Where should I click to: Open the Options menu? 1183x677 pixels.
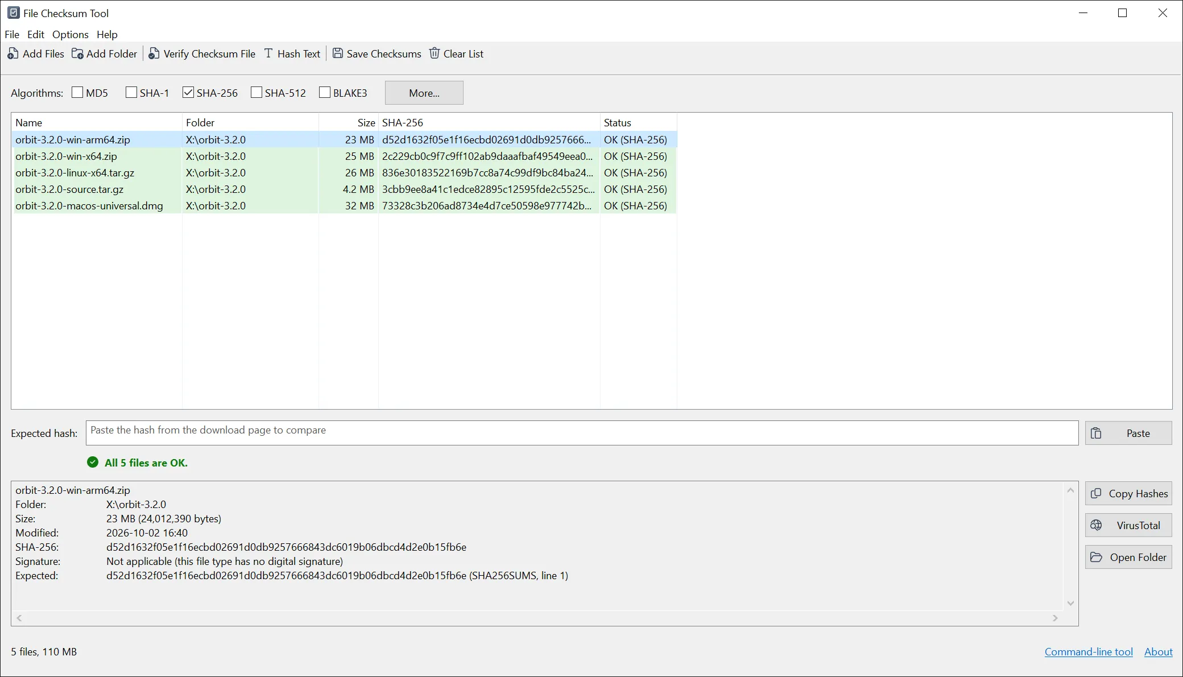(x=71, y=34)
